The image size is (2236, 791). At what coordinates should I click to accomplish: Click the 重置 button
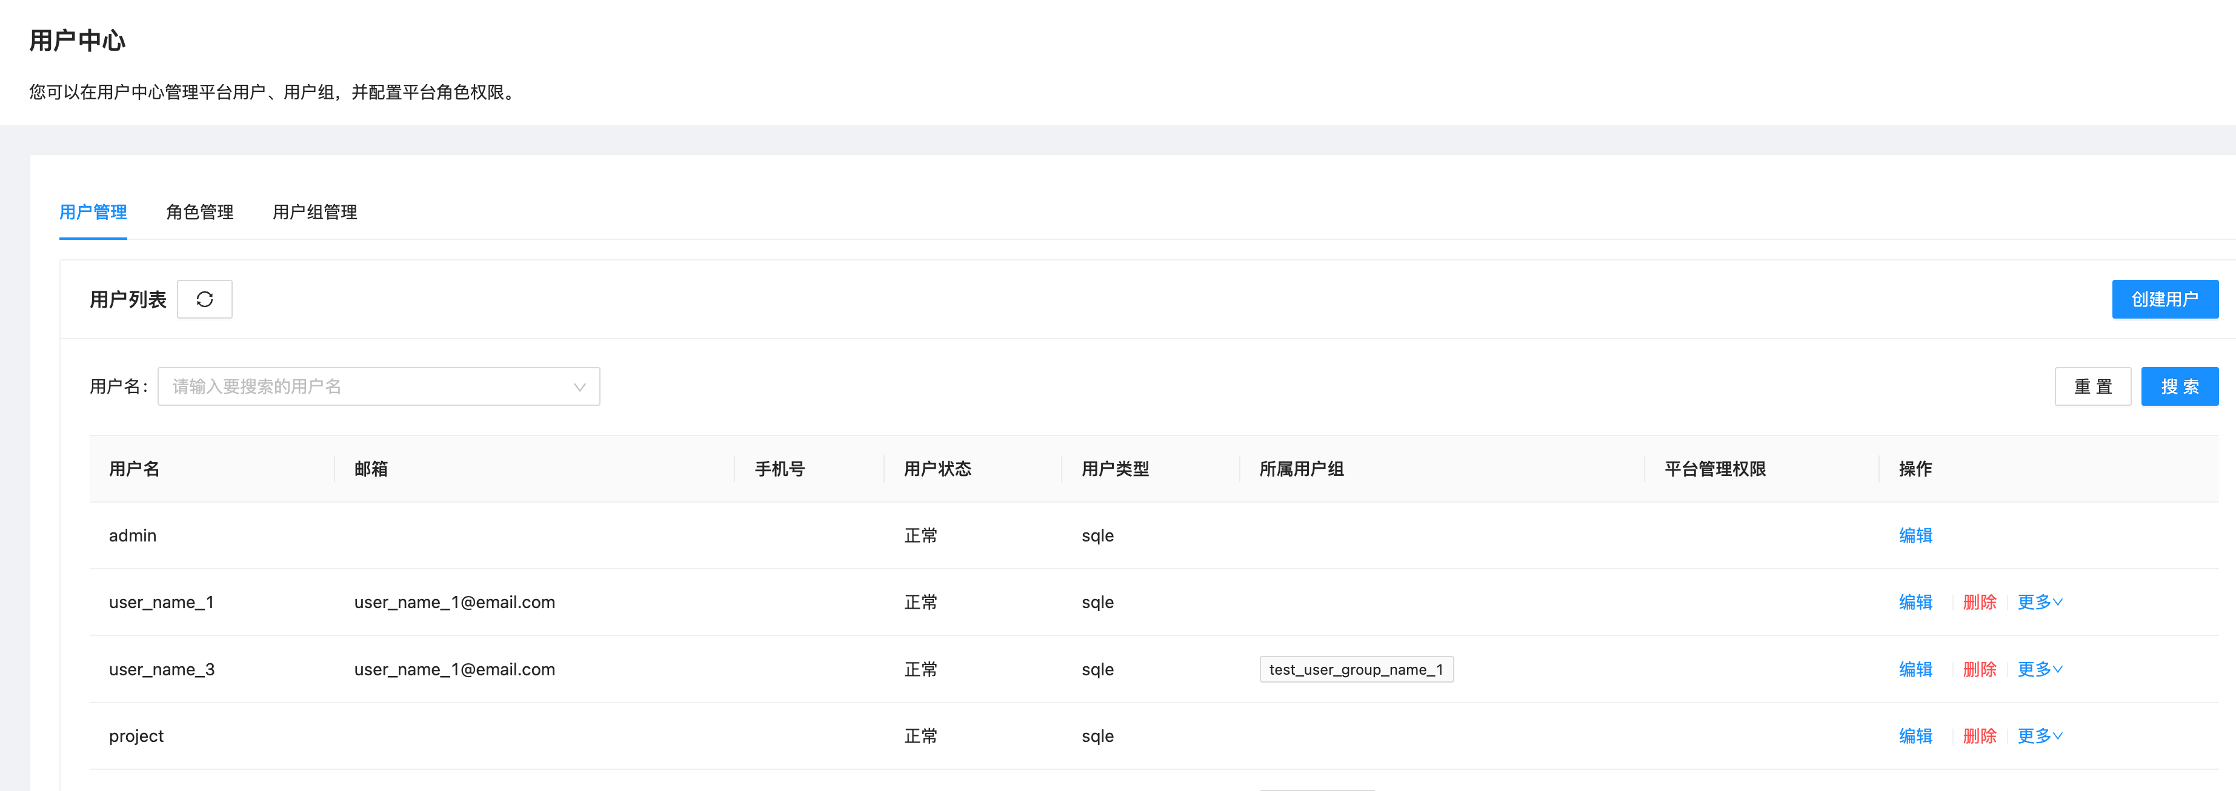2093,386
